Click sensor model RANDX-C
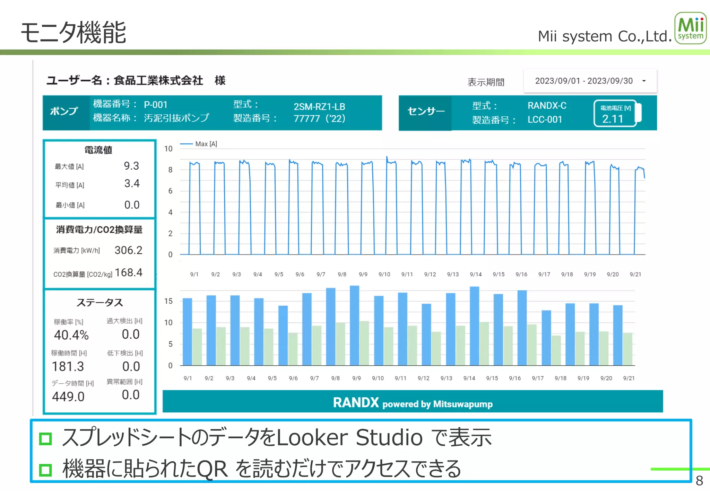 click(547, 106)
